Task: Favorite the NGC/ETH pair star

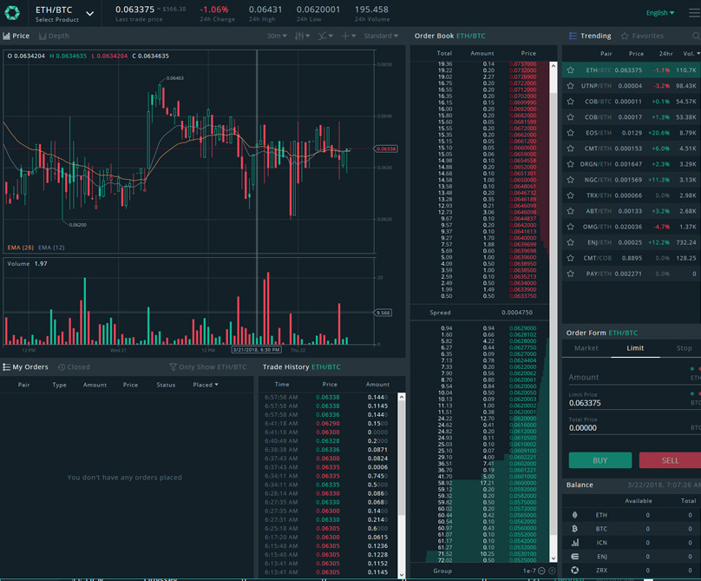Action: pos(571,180)
